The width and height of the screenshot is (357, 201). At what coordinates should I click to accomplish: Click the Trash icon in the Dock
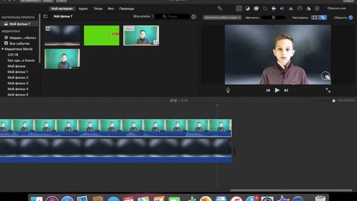[320, 198]
